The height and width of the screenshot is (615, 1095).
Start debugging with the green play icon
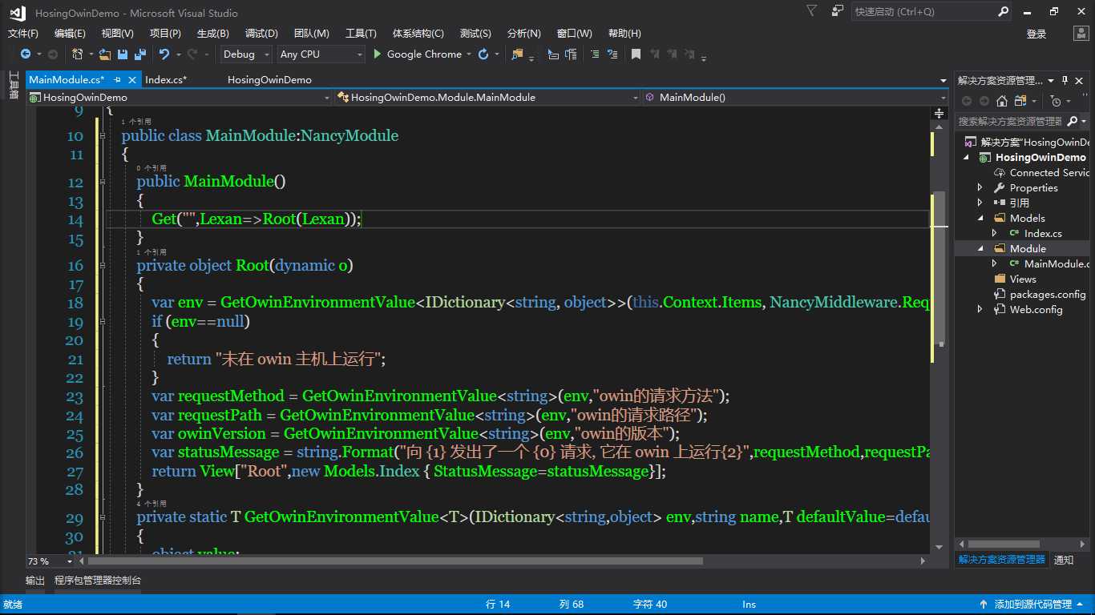[378, 54]
